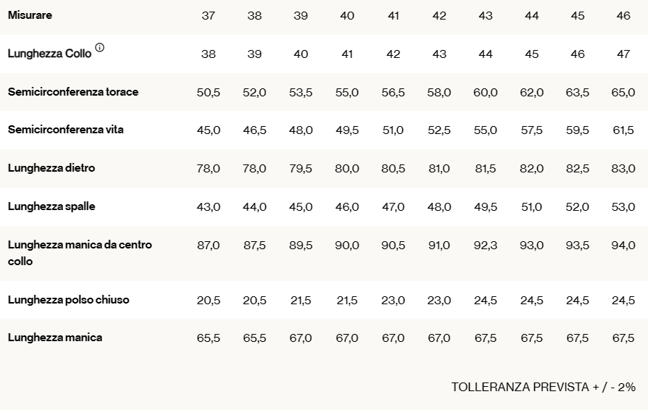Select the 49,5 spalle value
Viewport: 648px width, 410px height.
point(485,207)
